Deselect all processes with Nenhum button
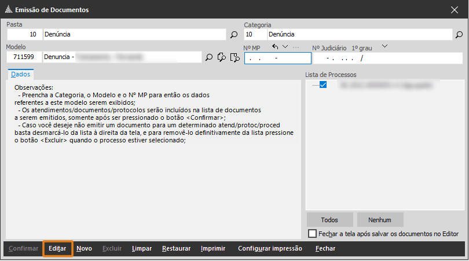This screenshot has width=469, height=261. pyautogui.click(x=380, y=220)
